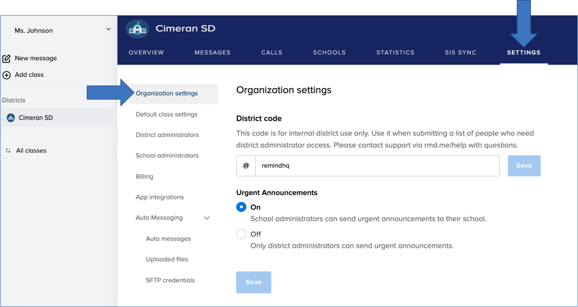Open the Overview tab
This screenshot has height=307, width=578.
coord(146,52)
